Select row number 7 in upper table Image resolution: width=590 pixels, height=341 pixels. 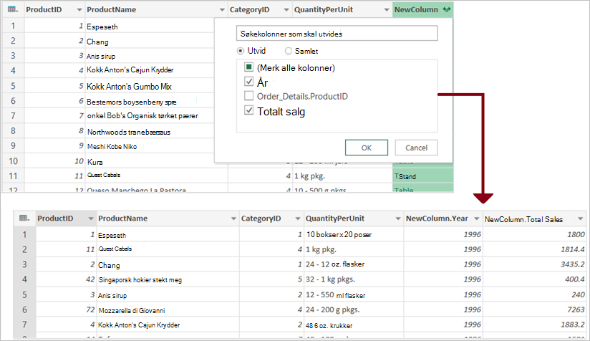(x=13, y=115)
